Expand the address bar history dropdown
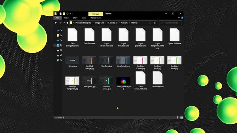The height and width of the screenshot is (133, 237). coord(150,23)
